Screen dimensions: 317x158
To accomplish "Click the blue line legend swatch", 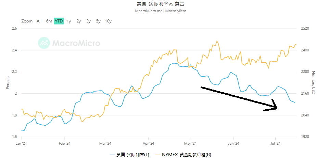I will point(112,155).
